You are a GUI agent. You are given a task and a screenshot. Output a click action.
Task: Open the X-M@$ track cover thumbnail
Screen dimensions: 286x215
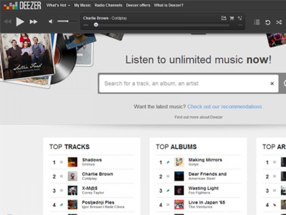72,191
